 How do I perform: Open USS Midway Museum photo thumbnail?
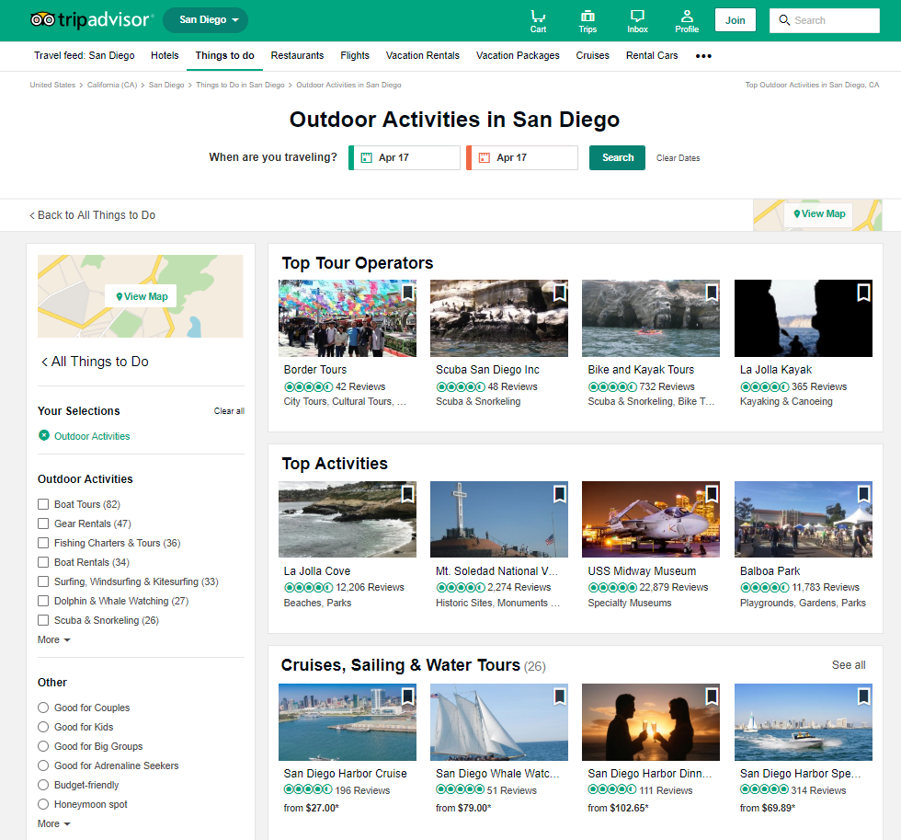(651, 519)
